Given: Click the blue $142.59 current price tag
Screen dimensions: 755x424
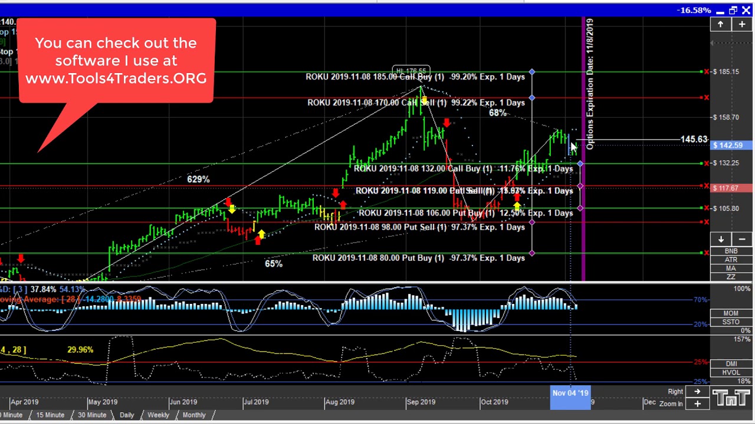Looking at the screenshot, I should (731, 145).
